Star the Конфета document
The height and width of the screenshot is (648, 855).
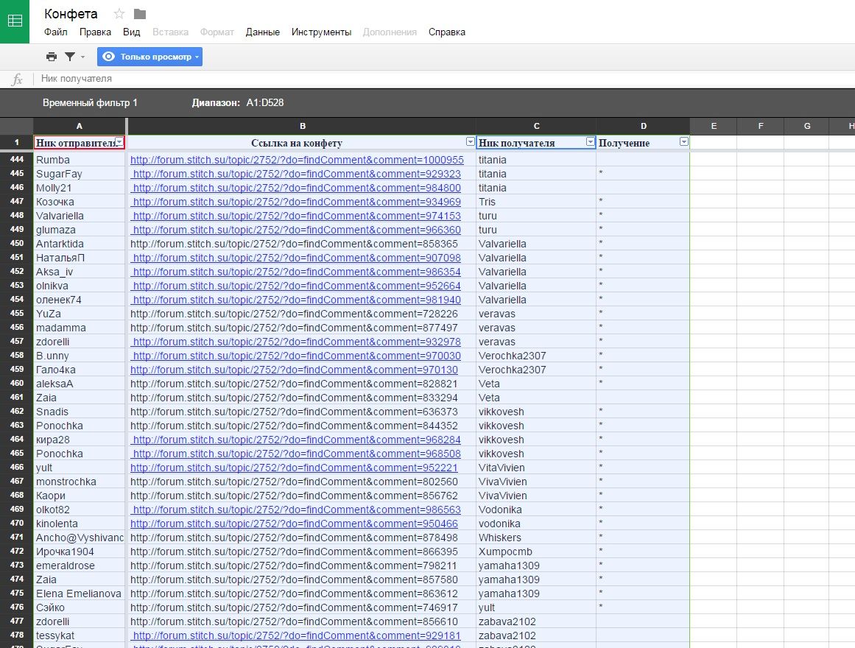119,14
